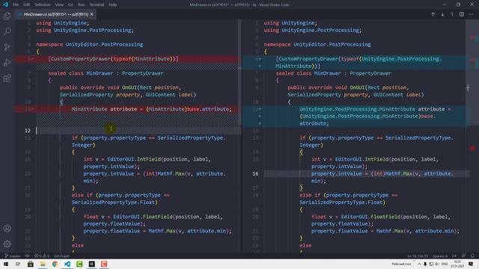Click the feedback icon in status bar
Screen dimensions: 479x269
464,256
